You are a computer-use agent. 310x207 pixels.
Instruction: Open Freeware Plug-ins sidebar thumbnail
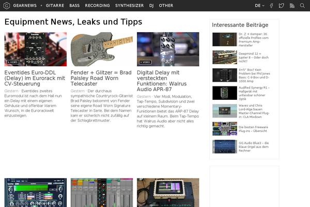tap(225, 128)
